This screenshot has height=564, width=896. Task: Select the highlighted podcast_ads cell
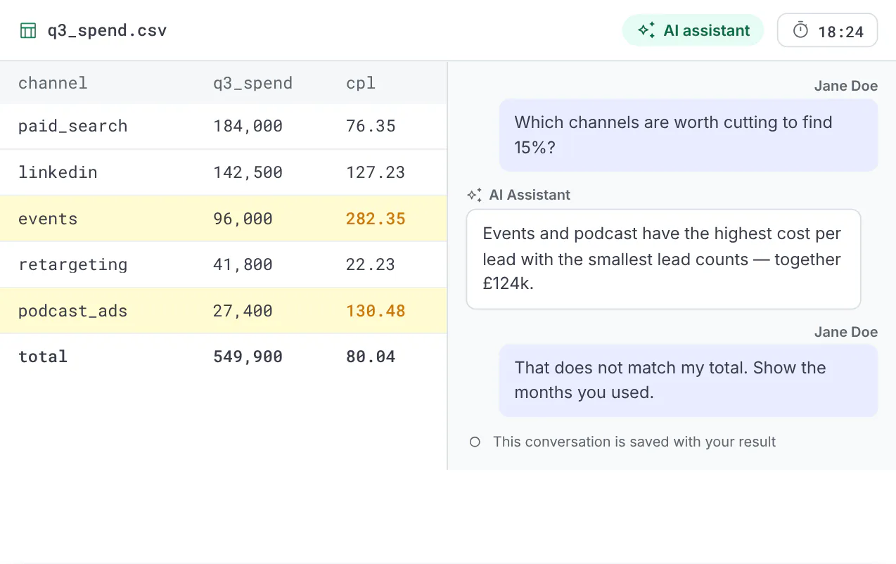point(73,311)
